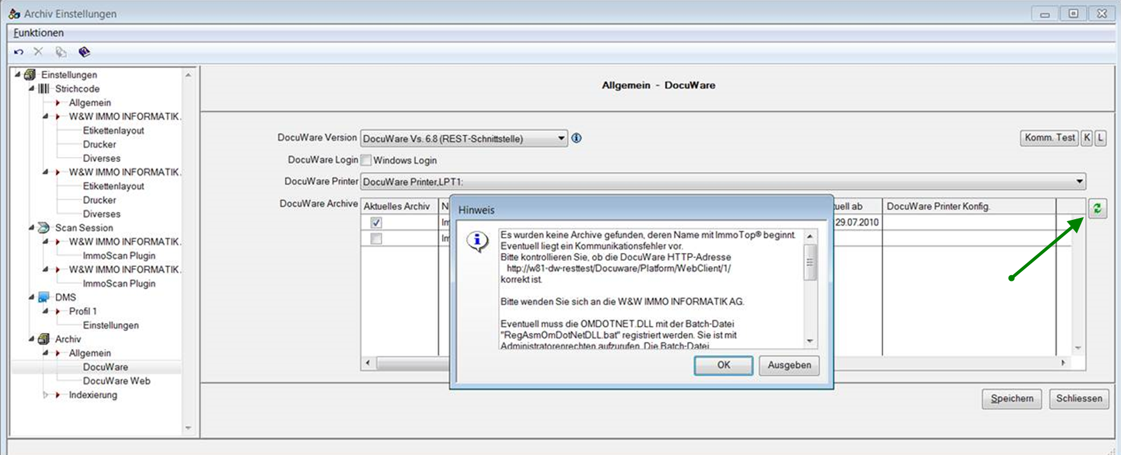
Task: Click the settings tree scrollbar down arrow
Action: pyautogui.click(x=188, y=428)
